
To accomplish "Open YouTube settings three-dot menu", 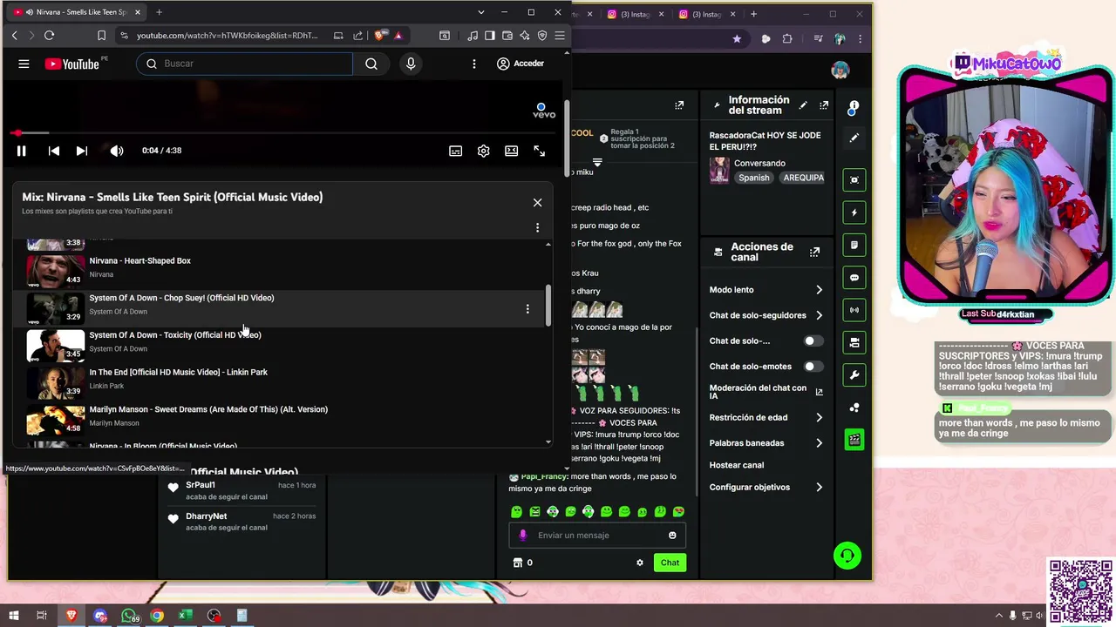I will [x=474, y=64].
